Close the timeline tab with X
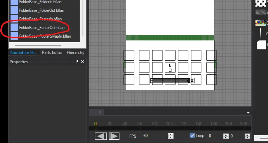This screenshot has width=268, height=143. click(100, 112)
